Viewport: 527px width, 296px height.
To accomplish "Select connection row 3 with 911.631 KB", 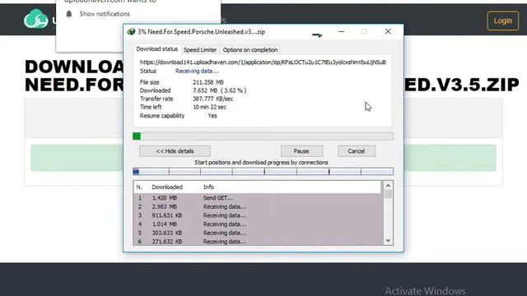I will 258,215.
